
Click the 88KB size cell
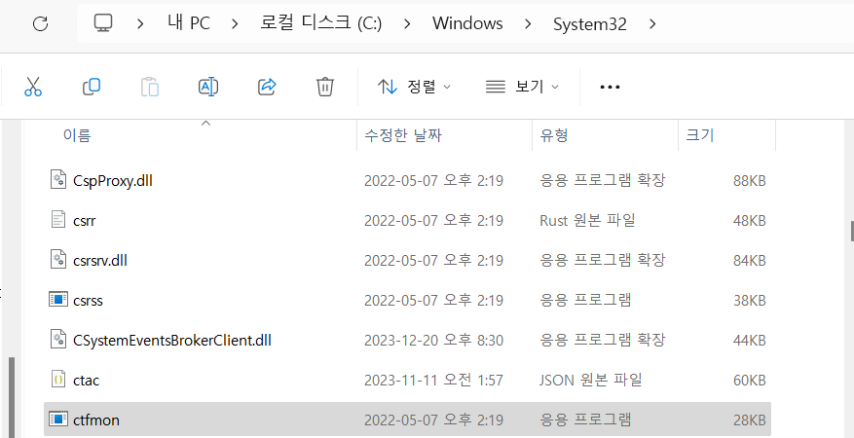pos(750,181)
